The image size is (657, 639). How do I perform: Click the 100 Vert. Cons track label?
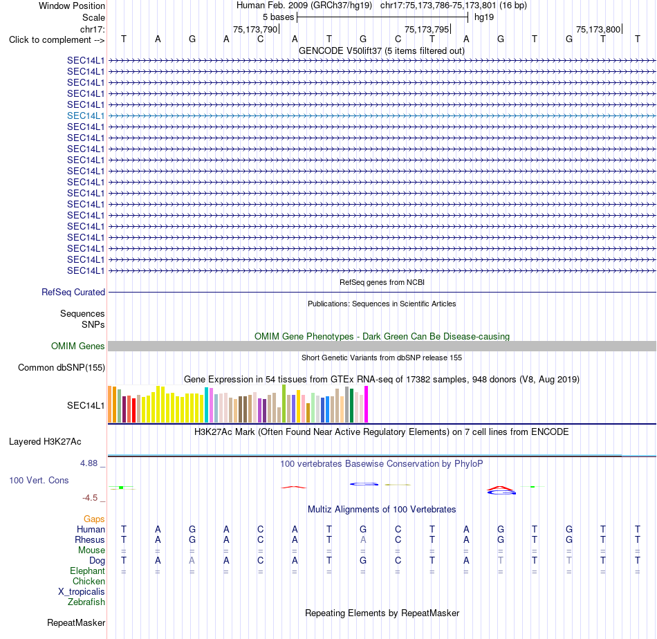tap(39, 480)
